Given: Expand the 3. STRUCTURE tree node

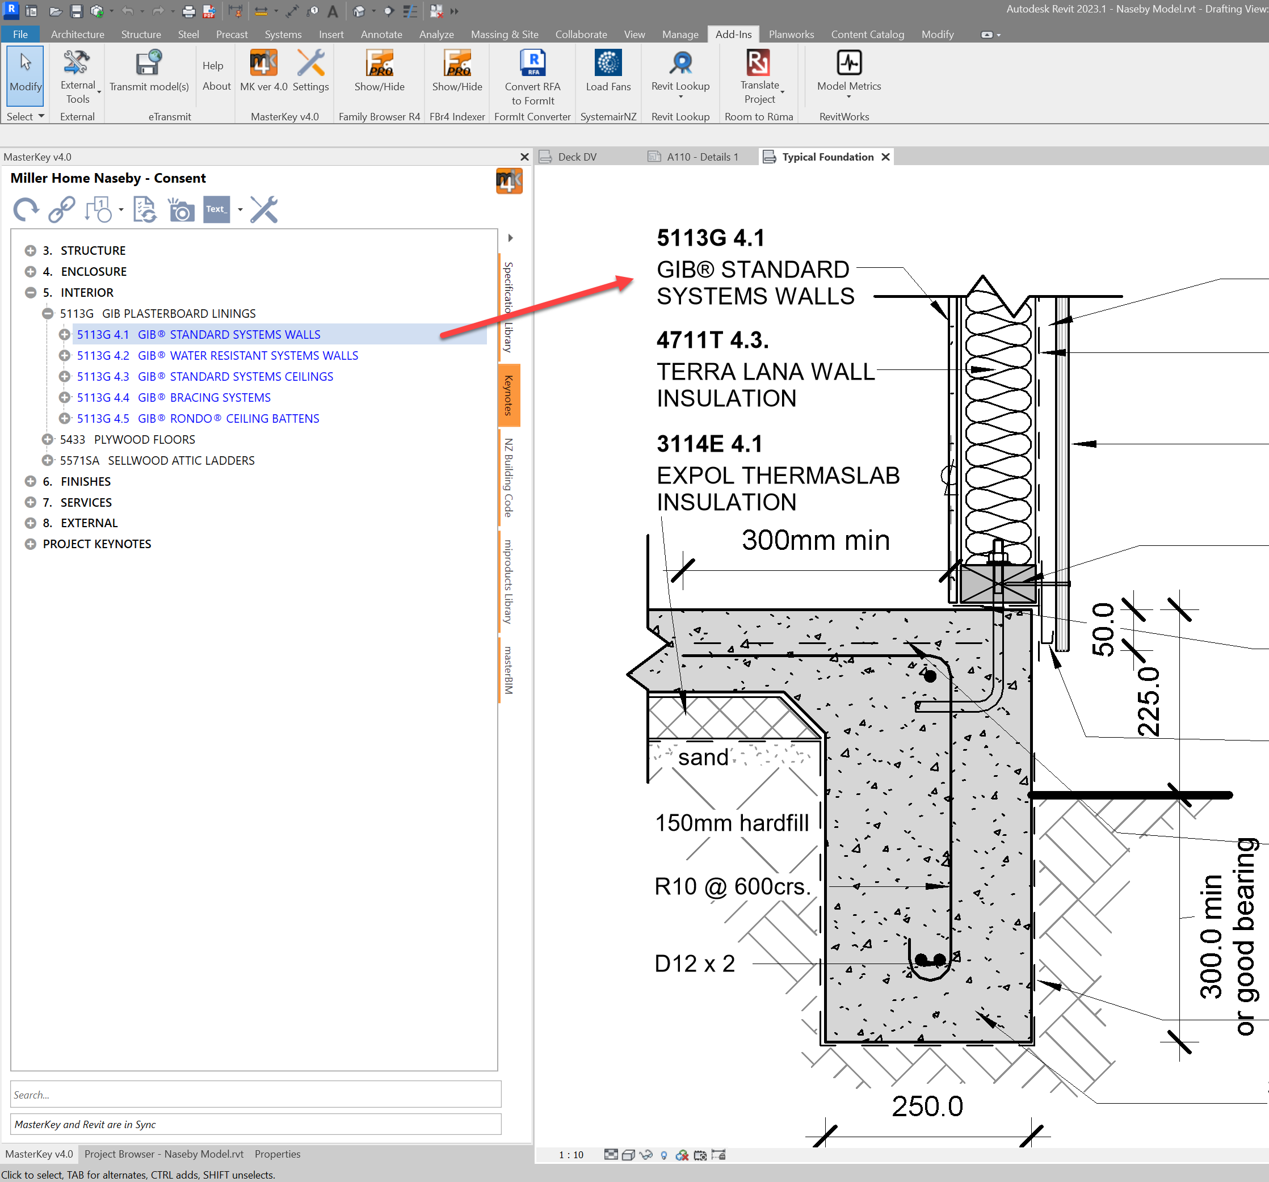Looking at the screenshot, I should (30, 250).
